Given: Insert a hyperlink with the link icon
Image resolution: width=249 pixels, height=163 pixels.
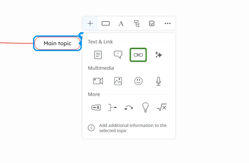Looking at the screenshot, I should (138, 55).
